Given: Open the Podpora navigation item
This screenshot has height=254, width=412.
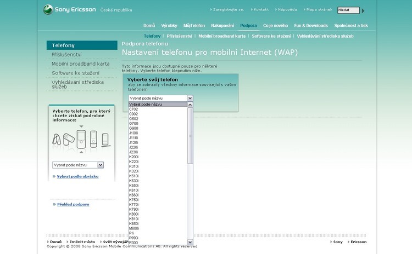Looking at the screenshot, I should tap(248, 25).
